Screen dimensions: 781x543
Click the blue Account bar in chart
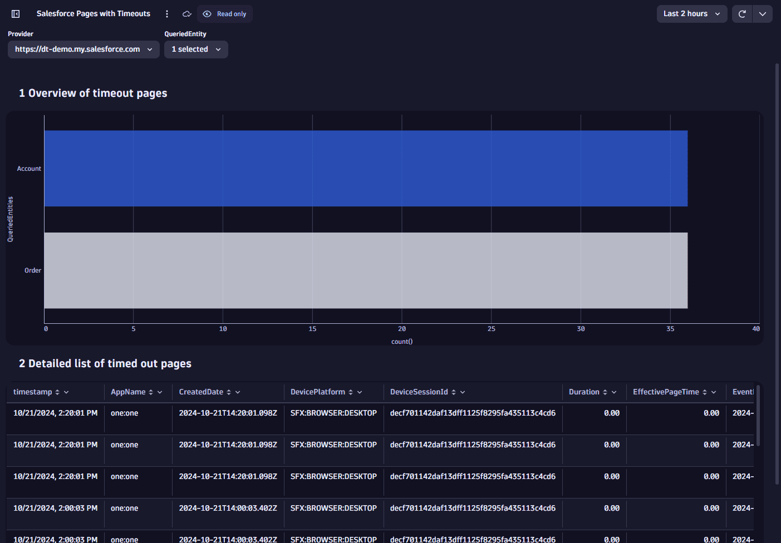tap(366, 169)
